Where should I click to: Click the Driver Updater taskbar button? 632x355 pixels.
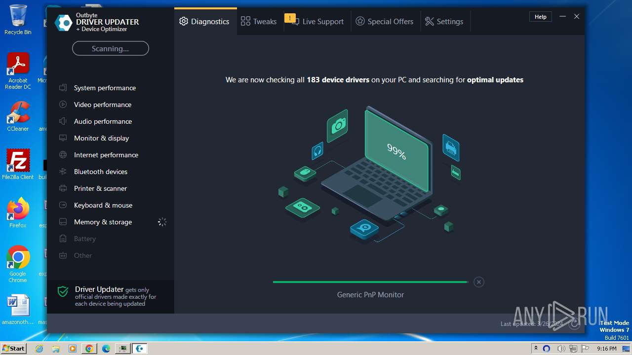pyautogui.click(x=140, y=349)
